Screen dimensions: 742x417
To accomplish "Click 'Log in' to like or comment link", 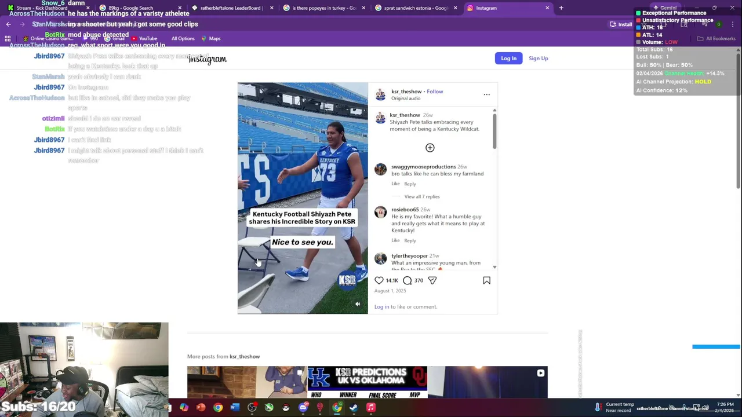I will coord(382,307).
